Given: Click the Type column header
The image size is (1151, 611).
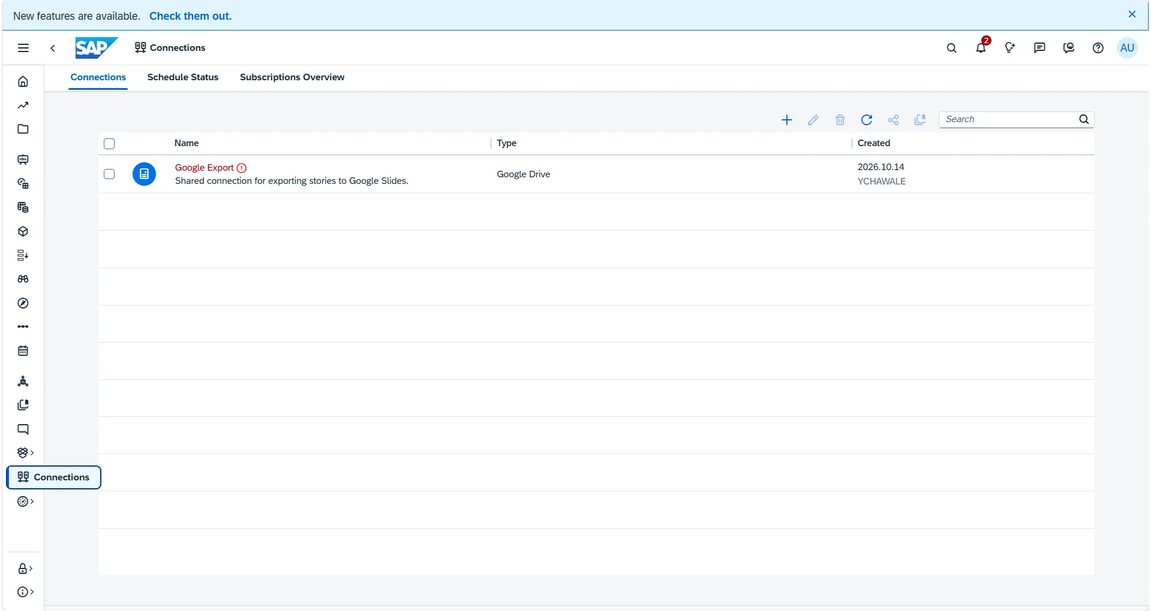Looking at the screenshot, I should click(x=507, y=143).
